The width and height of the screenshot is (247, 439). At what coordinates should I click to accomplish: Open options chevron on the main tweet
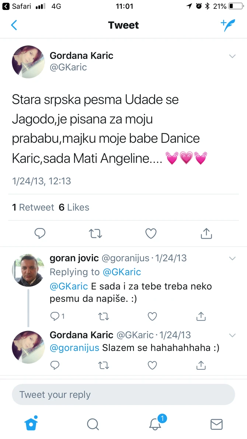[x=232, y=56]
